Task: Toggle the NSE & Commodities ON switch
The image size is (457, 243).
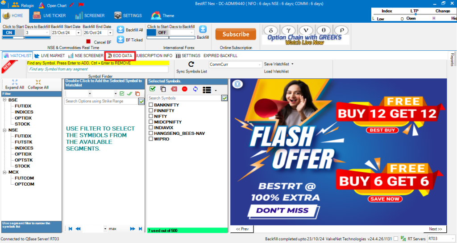Action: pyautogui.click(x=13, y=32)
